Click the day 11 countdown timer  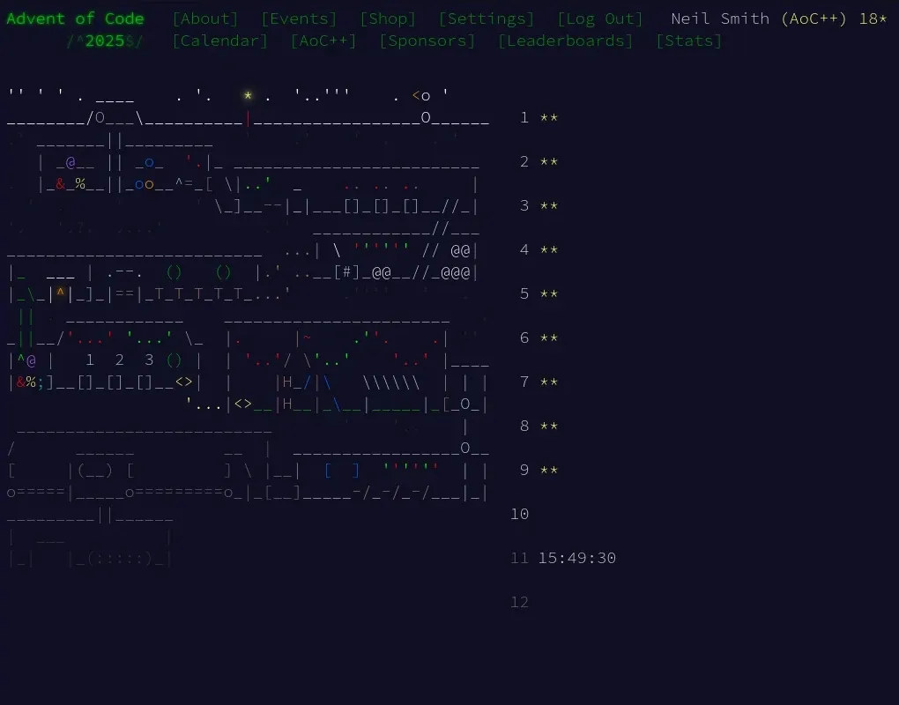(576, 557)
